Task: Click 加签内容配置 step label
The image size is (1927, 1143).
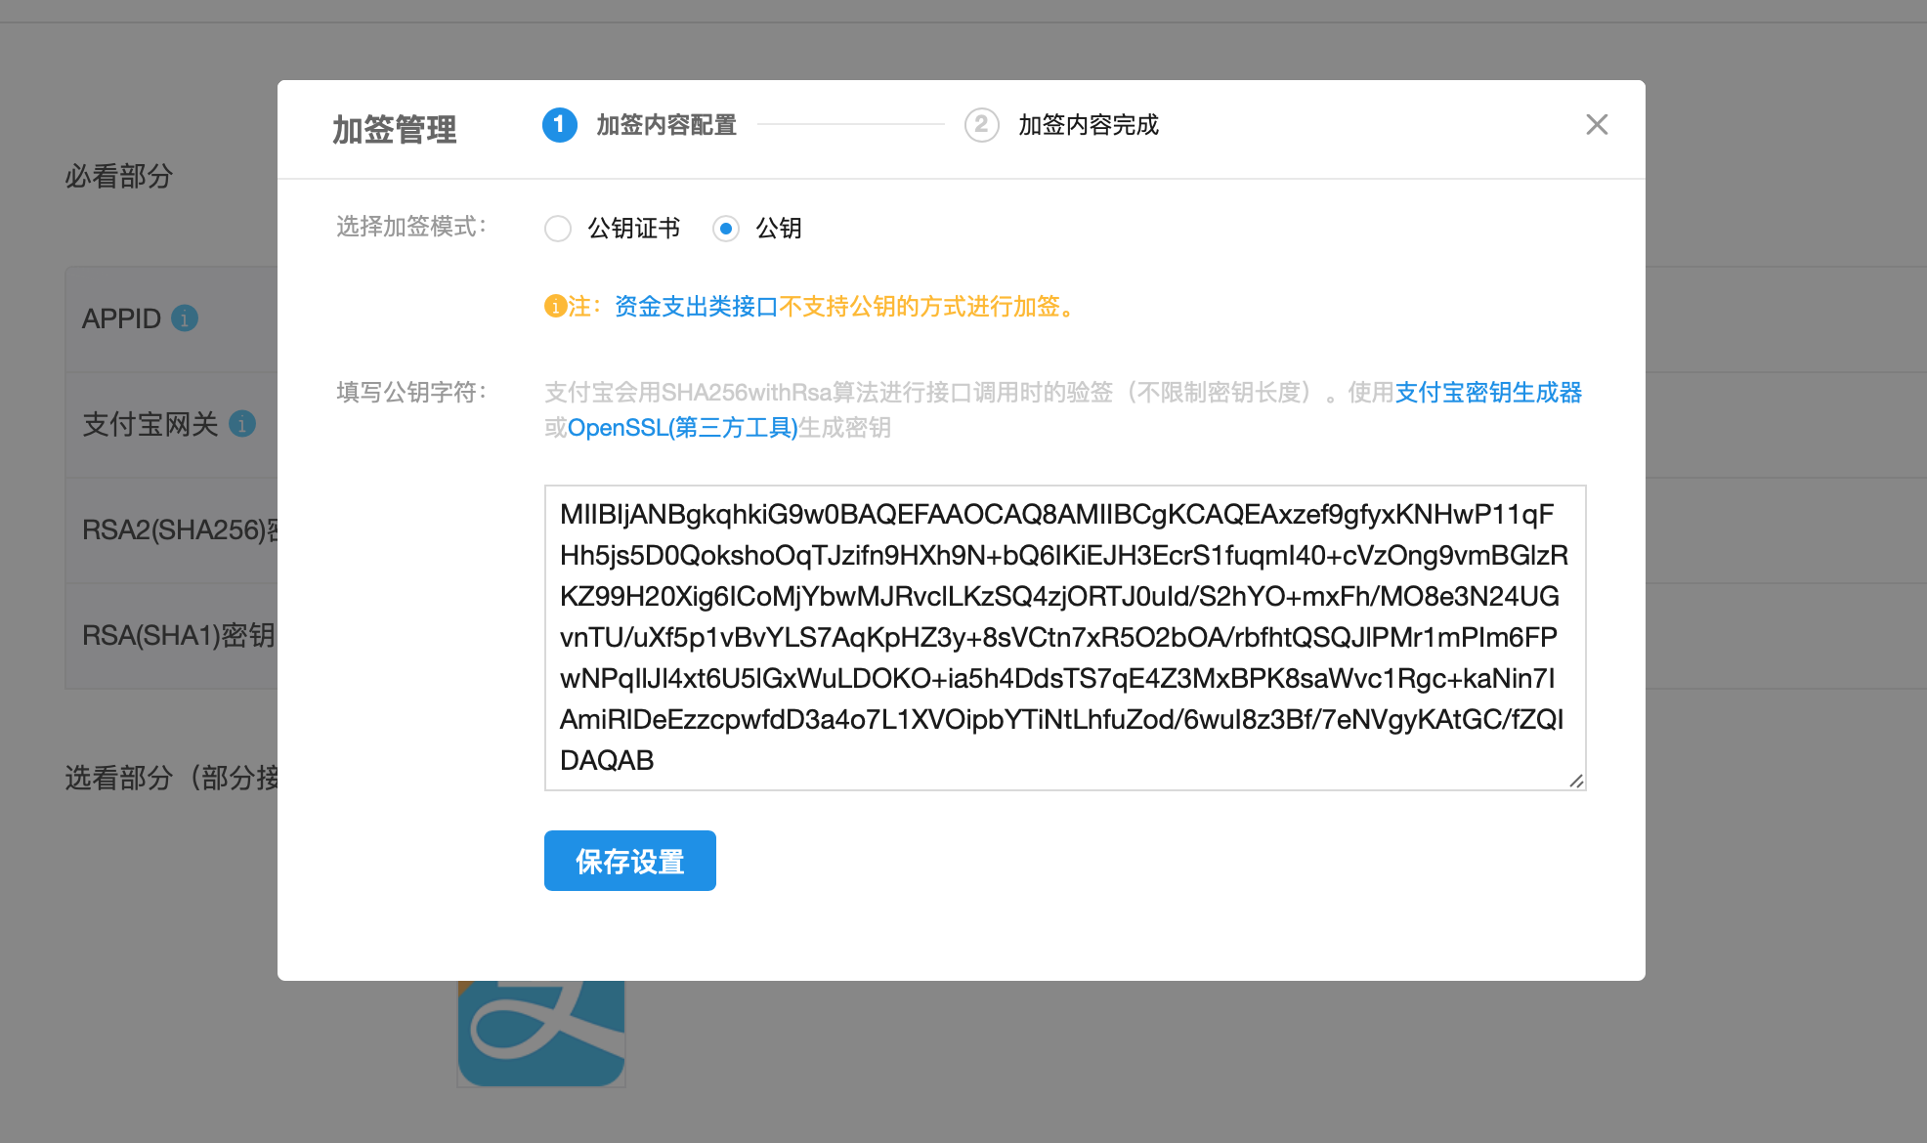Action: tap(666, 125)
